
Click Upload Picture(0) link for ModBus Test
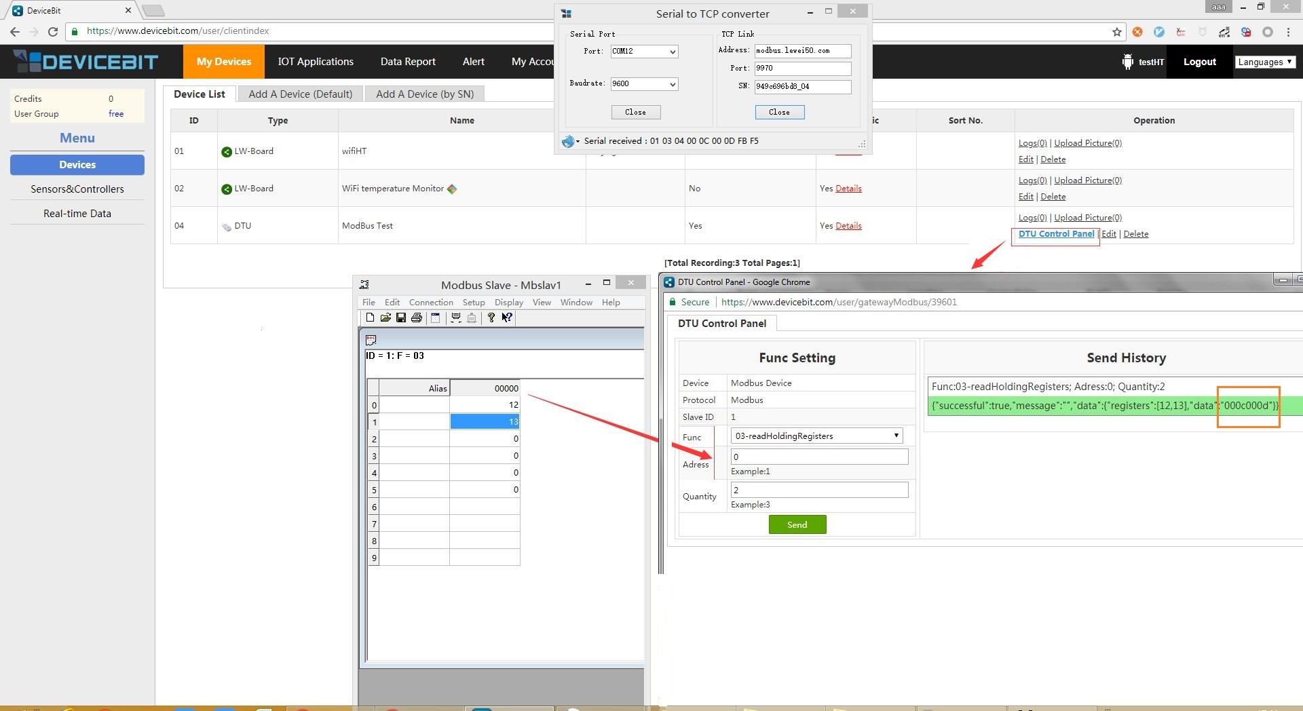(x=1087, y=218)
